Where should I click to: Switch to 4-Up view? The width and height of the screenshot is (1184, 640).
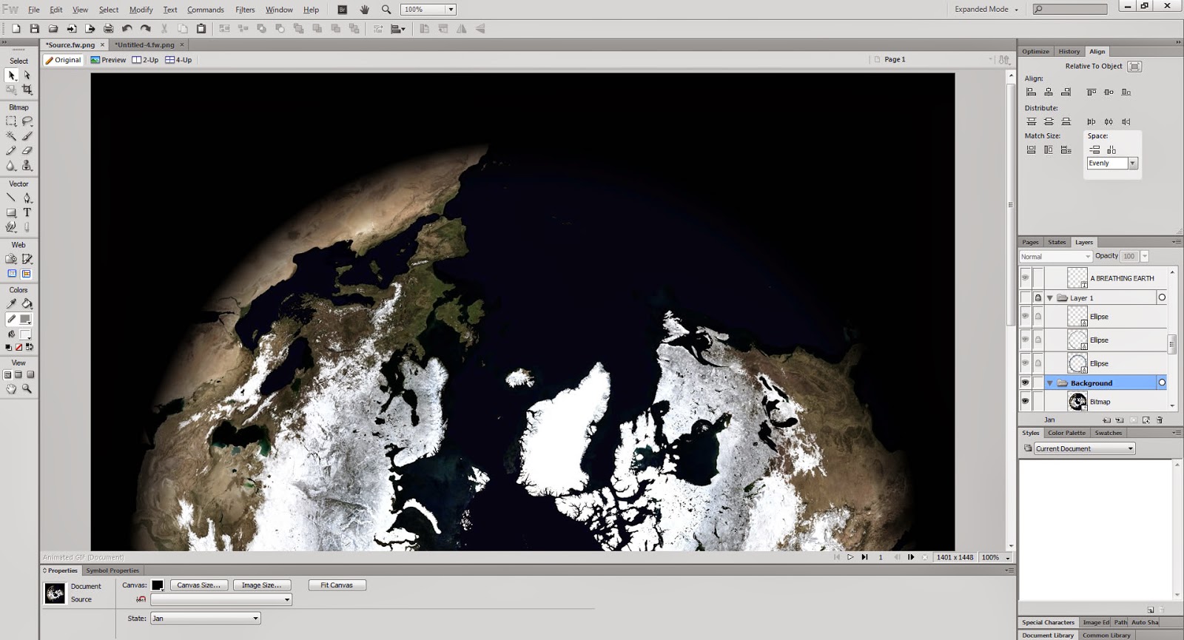(179, 60)
